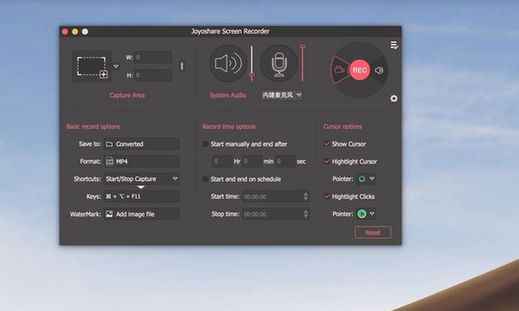This screenshot has width=519, height=311.
Task: Open the Highlight Cursor pointer color dropdown
Action: pyautogui.click(x=366, y=179)
